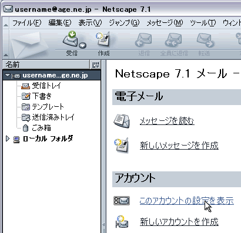Open the column picker next to 名前

(95, 65)
